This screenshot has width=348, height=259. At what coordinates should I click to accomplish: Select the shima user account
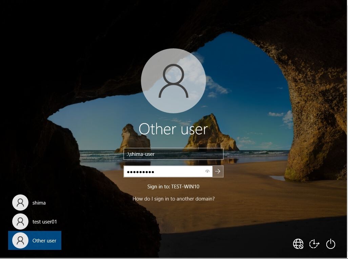35,203
